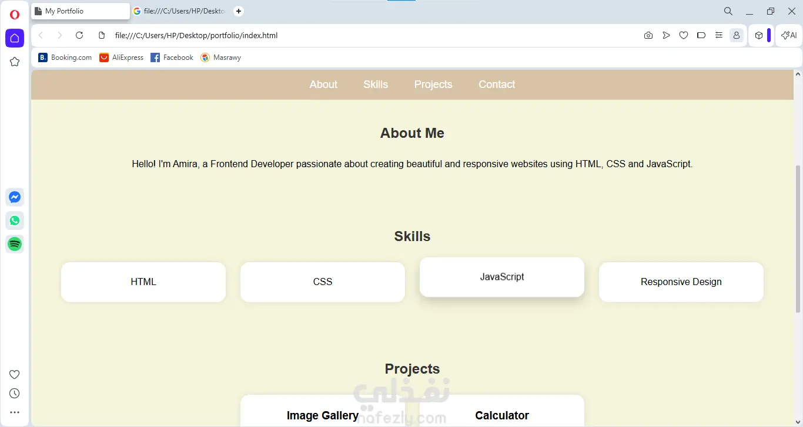Click the Skills nav link
803x427 pixels.
376,84
